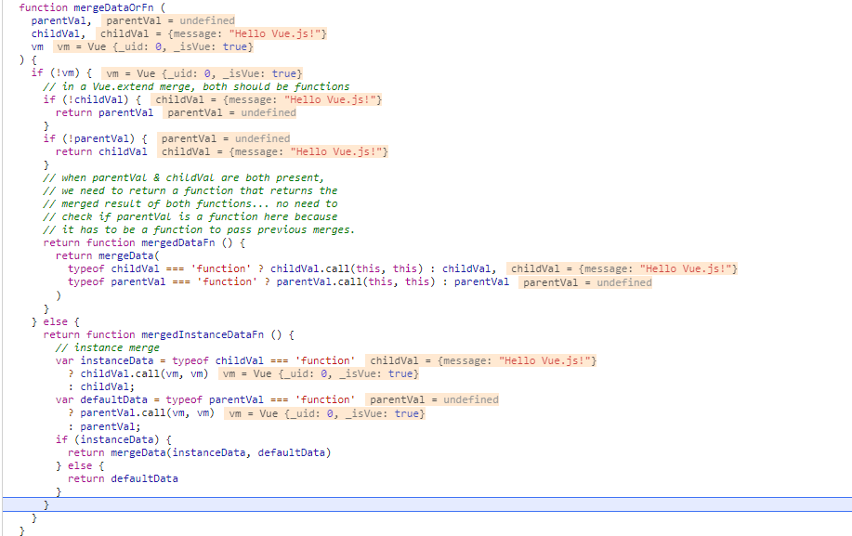Click '? childVal.call(vm, vm)' line
This screenshot has height=536, width=852.
[138, 373]
